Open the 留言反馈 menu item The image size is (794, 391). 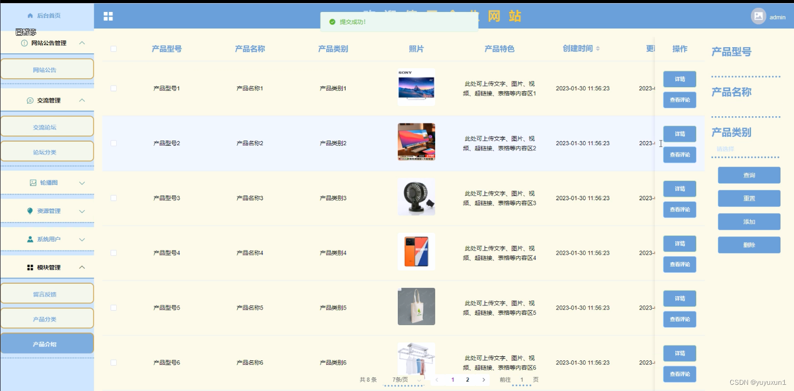tap(47, 294)
